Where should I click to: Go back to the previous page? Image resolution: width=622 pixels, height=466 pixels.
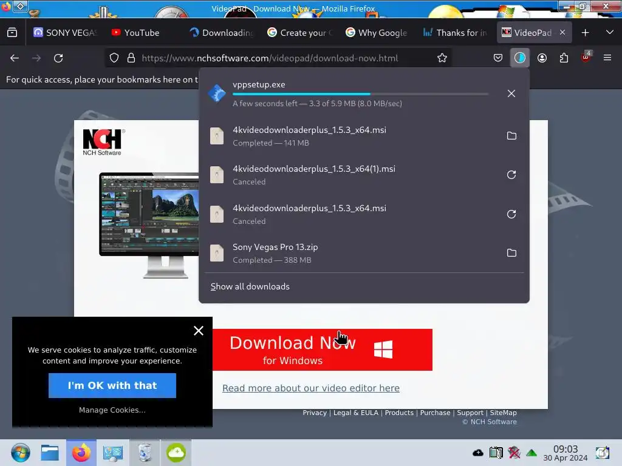[15, 58]
